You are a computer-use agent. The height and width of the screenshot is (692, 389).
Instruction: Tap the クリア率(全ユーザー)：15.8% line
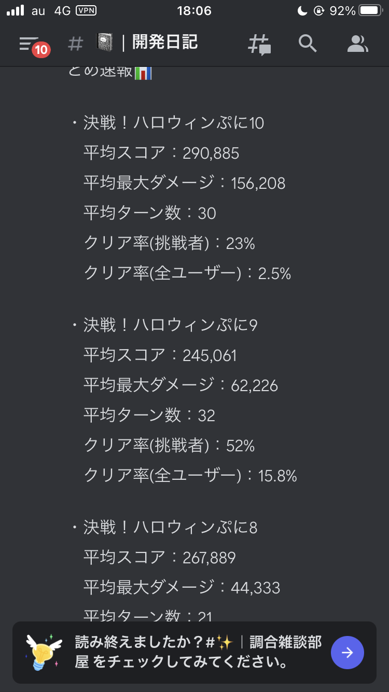click(x=190, y=476)
